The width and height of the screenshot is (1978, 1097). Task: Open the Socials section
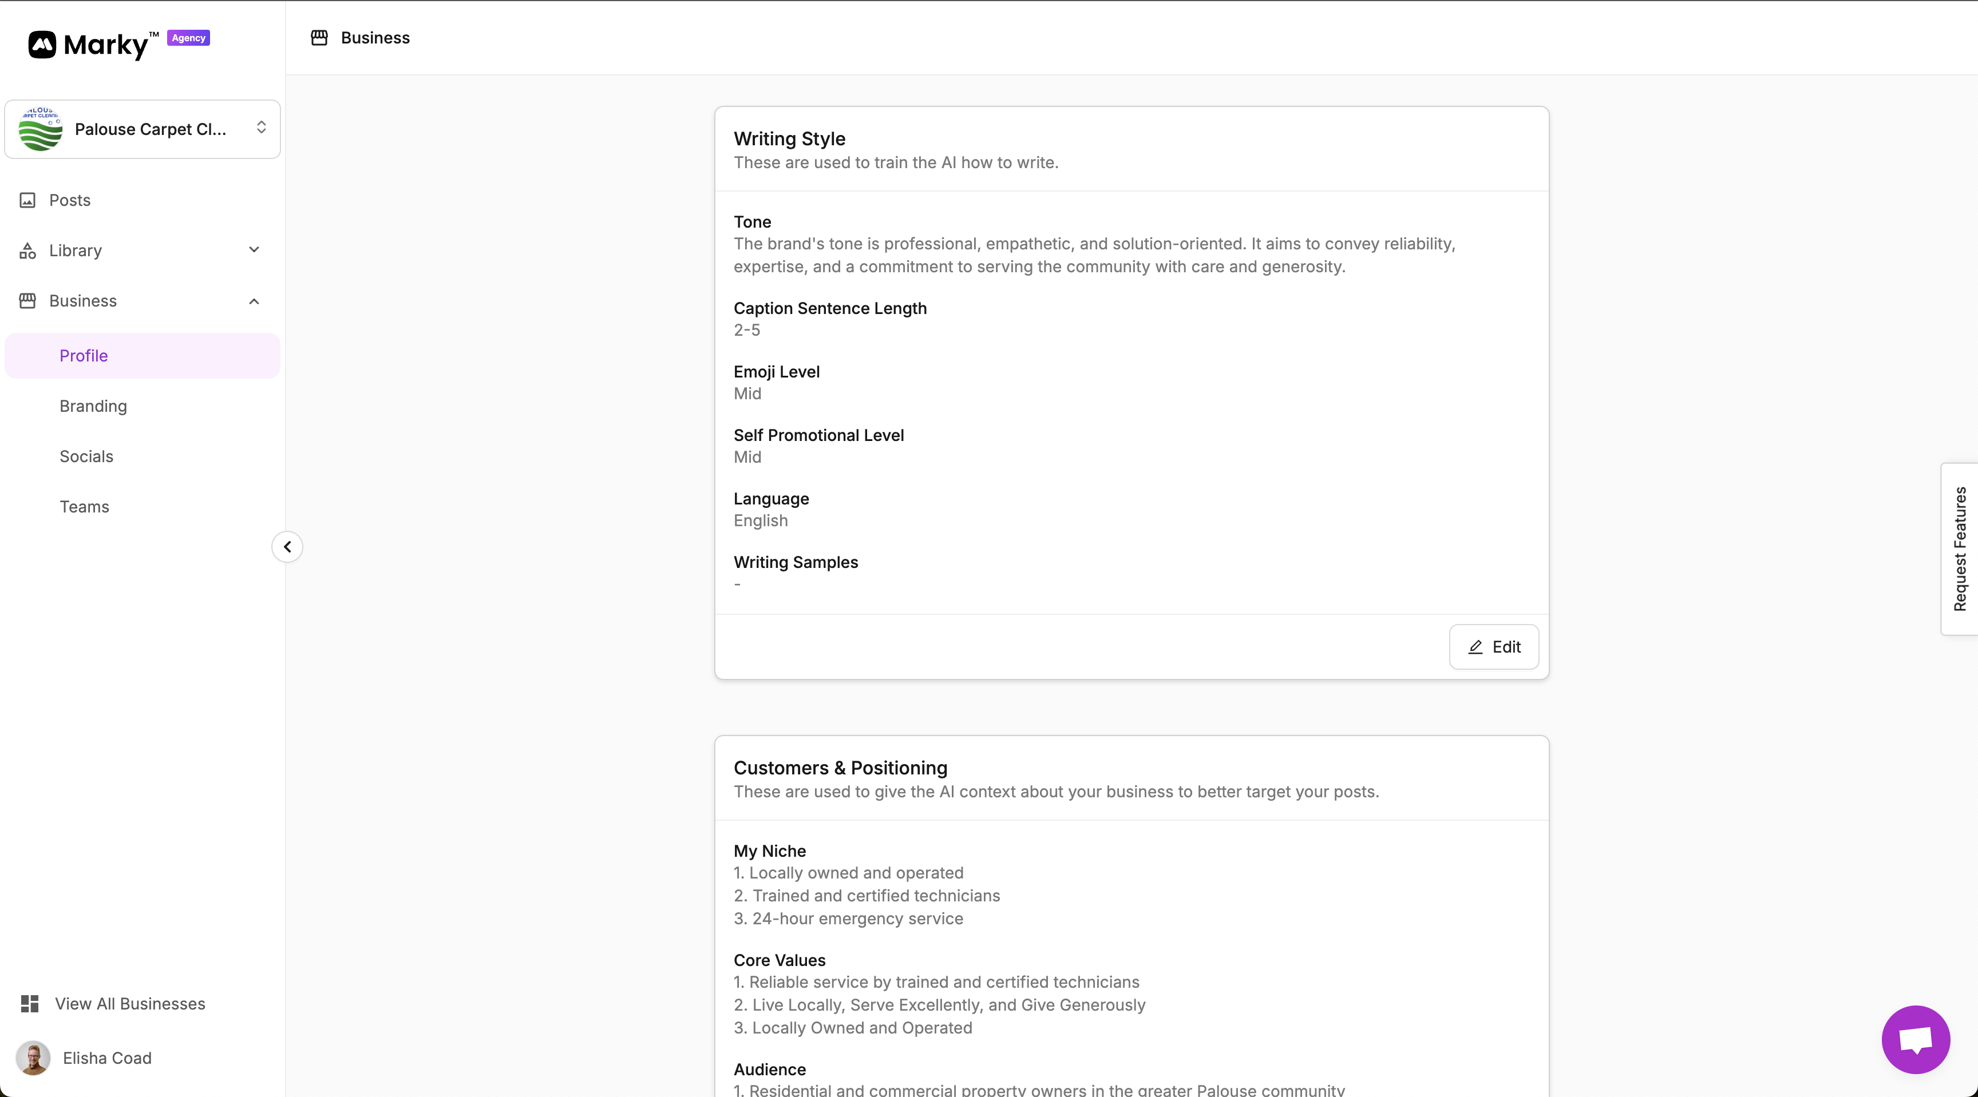(x=86, y=456)
